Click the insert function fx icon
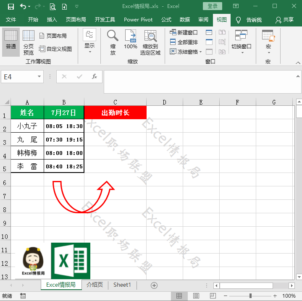The height and width of the screenshot is (301, 302). (95, 76)
